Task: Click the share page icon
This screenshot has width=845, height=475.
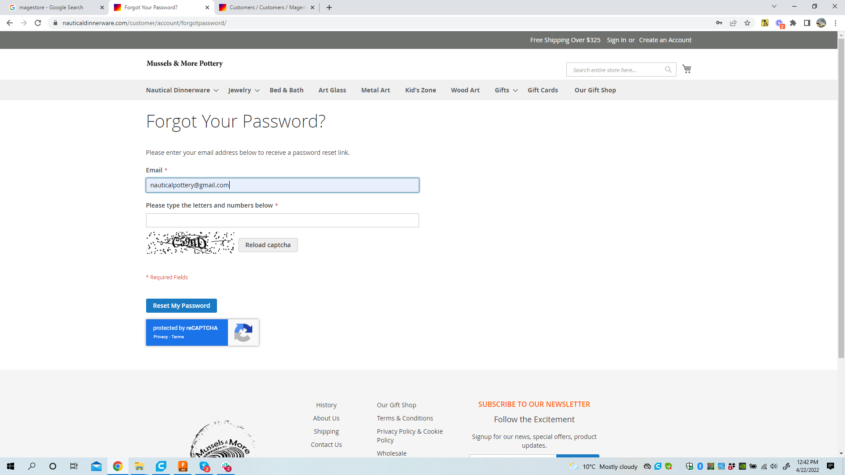Action: click(x=733, y=23)
